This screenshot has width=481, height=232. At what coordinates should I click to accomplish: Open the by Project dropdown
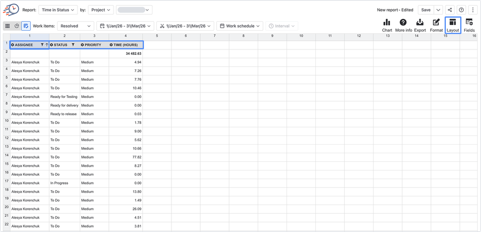click(101, 10)
